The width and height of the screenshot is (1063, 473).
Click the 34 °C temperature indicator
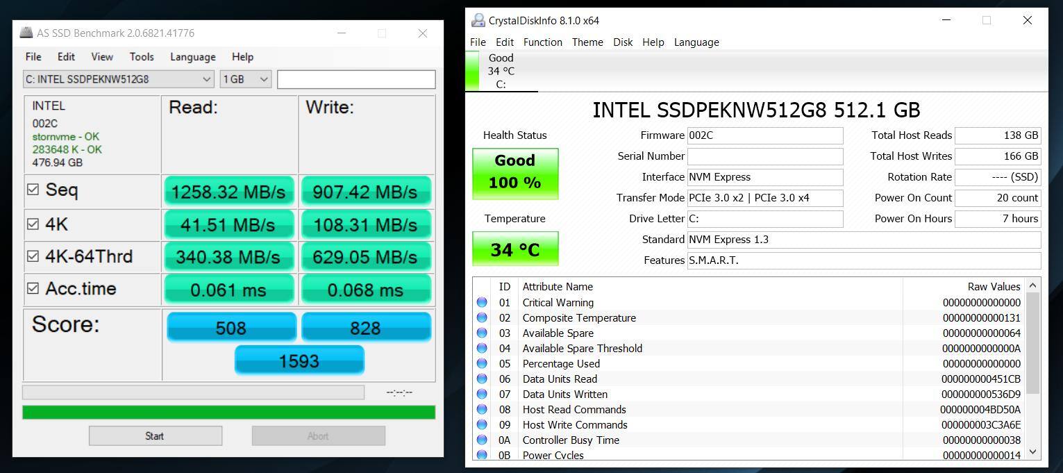(514, 249)
